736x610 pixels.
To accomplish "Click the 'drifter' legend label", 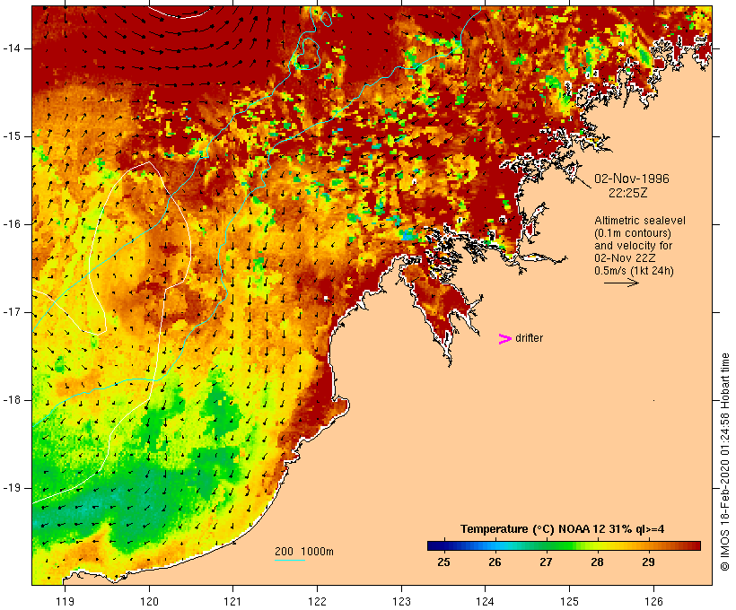I will pos(529,338).
